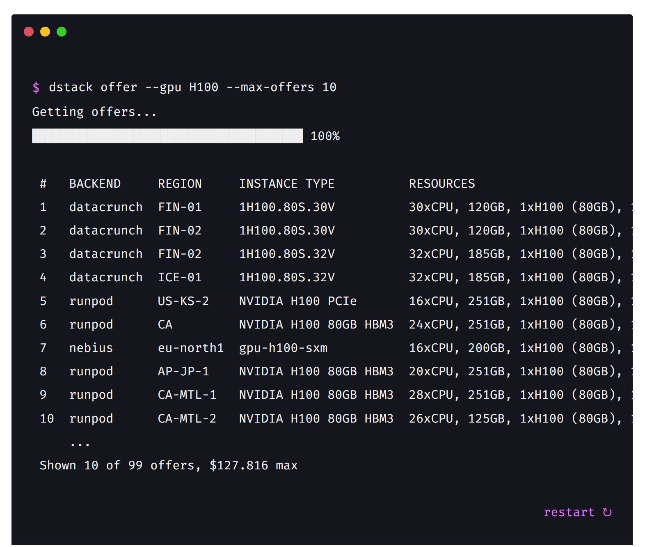Click the purple dollar prompt symbol
This screenshot has width=645, height=547.
pyautogui.click(x=36, y=87)
